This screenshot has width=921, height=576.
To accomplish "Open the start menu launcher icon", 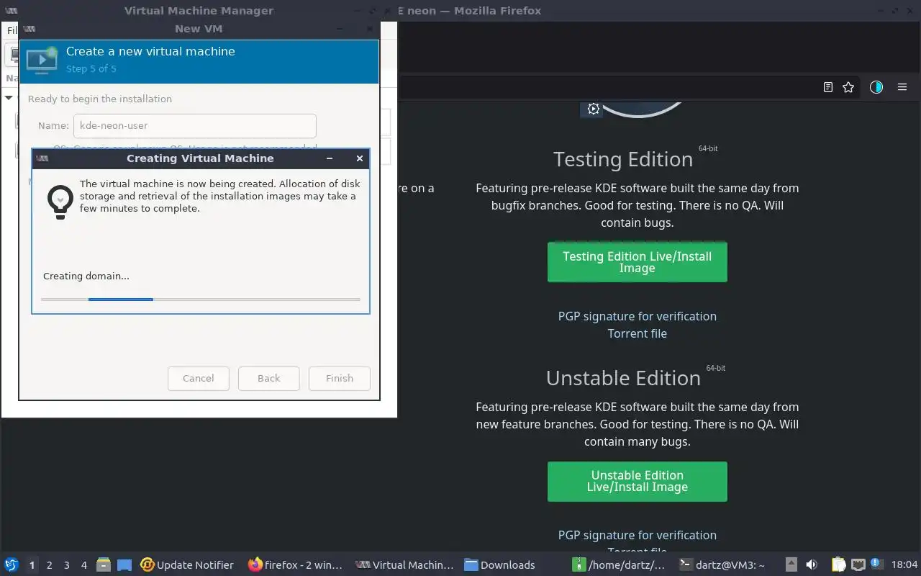I will pyautogui.click(x=12, y=564).
